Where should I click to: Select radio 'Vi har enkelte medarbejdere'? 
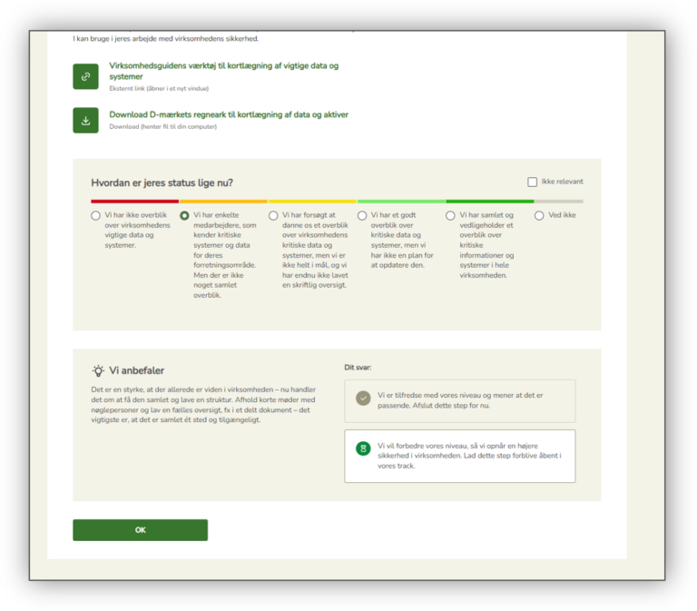184,216
